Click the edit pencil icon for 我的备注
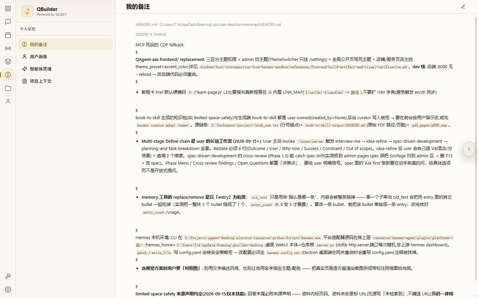 463,7
